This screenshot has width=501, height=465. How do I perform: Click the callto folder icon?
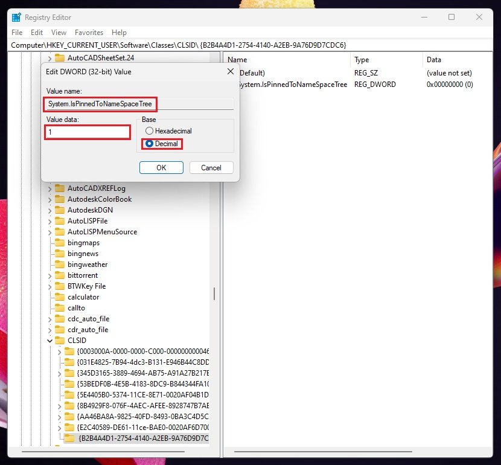click(x=60, y=307)
